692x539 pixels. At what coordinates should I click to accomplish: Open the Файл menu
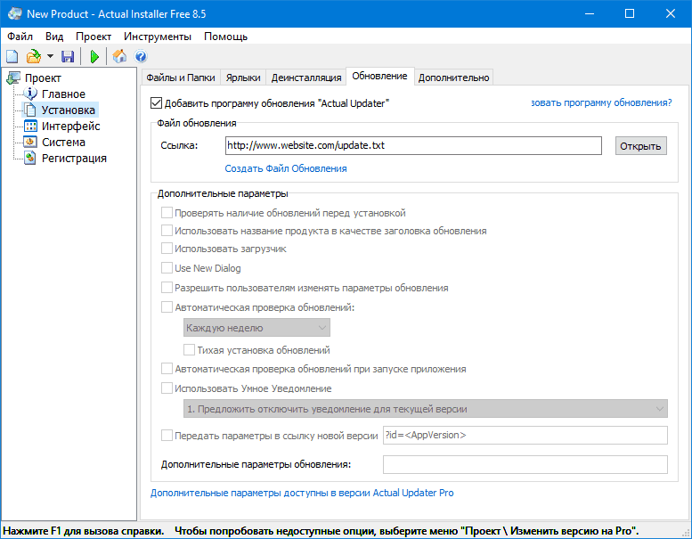coord(20,37)
